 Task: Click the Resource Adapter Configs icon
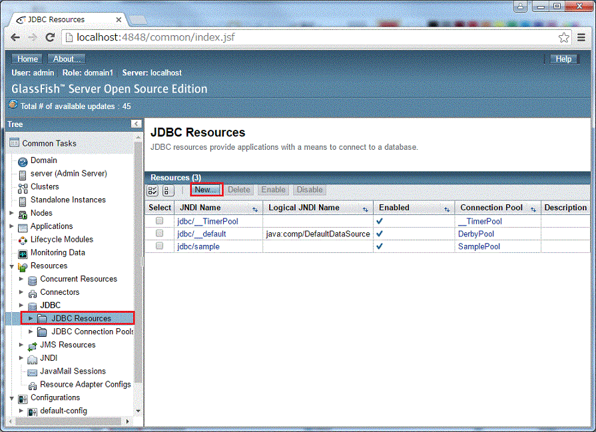tap(33, 385)
